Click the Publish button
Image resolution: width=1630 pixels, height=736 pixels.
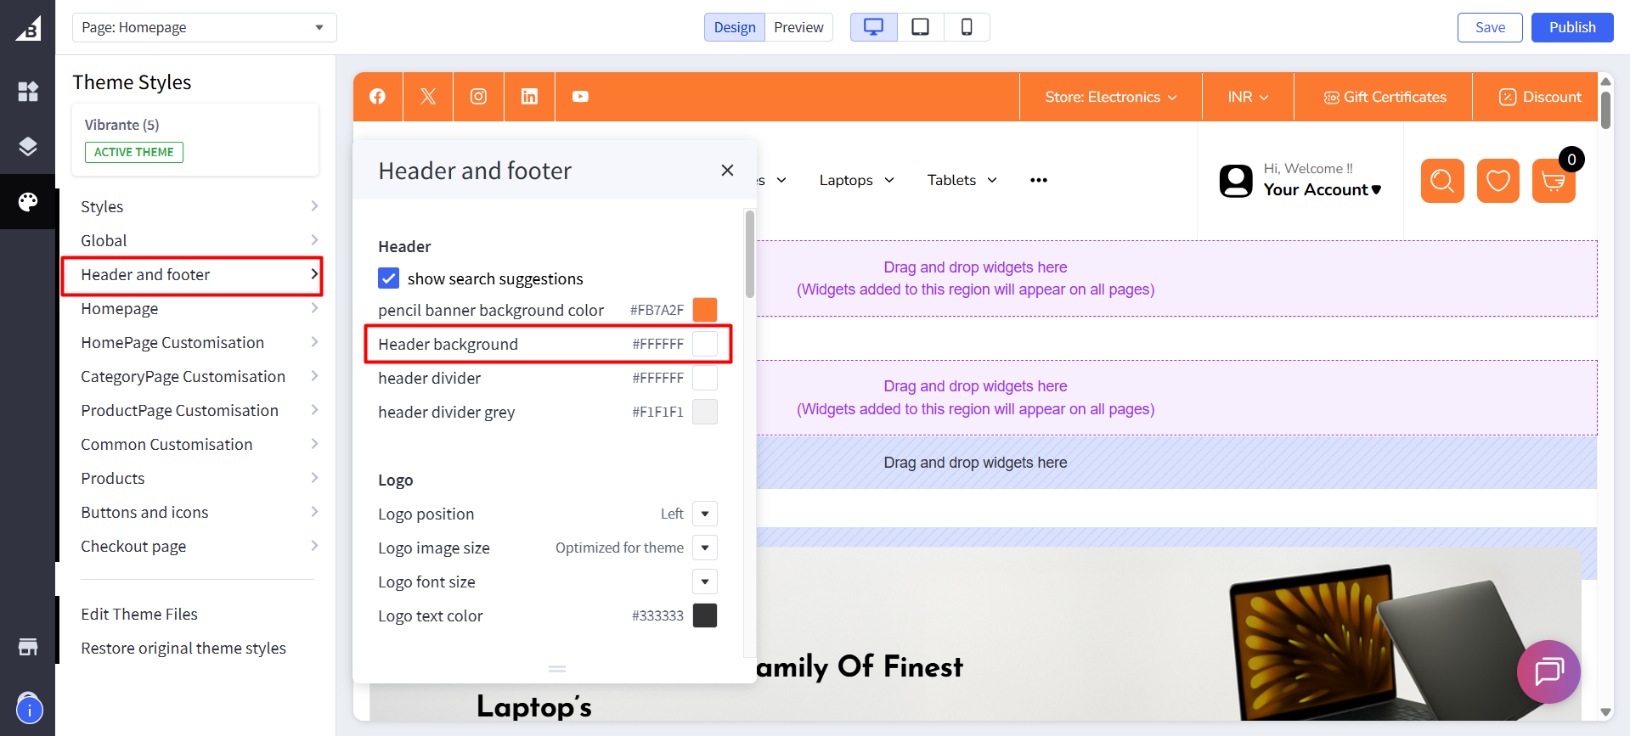click(1572, 27)
